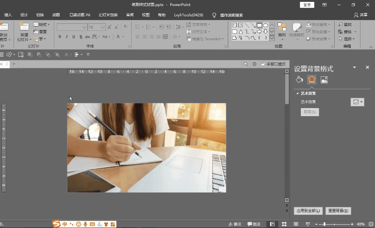Open 文字方向 text direction dropdown
The image size is (375, 228).
click(198, 24)
